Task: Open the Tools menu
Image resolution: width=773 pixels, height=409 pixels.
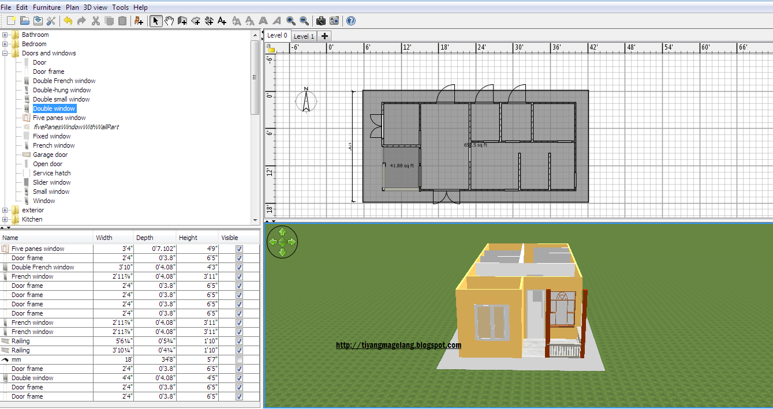Action: pos(121,7)
